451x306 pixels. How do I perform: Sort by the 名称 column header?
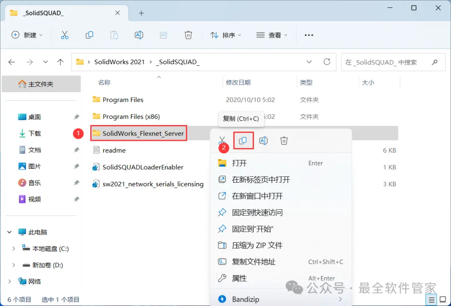(104, 83)
